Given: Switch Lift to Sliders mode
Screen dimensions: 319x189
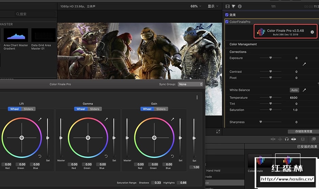Looking at the screenshot, I should (28, 109).
